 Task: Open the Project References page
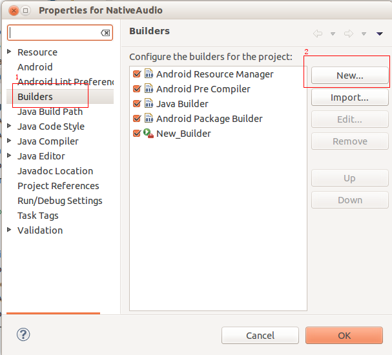tap(58, 186)
